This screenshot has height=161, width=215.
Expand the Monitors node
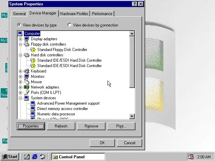[x=20, y=76]
